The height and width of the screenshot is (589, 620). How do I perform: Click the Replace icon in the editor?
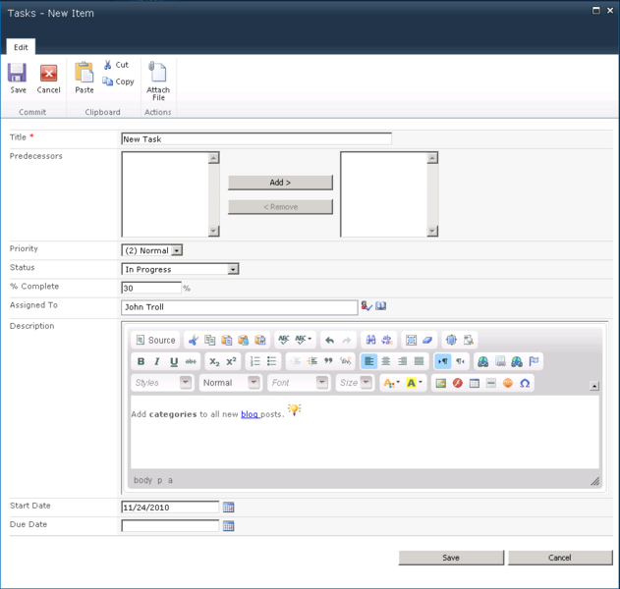[387, 340]
